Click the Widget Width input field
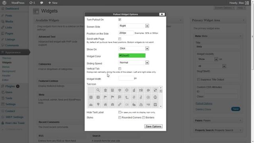254x143 pixels. pos(126,78)
